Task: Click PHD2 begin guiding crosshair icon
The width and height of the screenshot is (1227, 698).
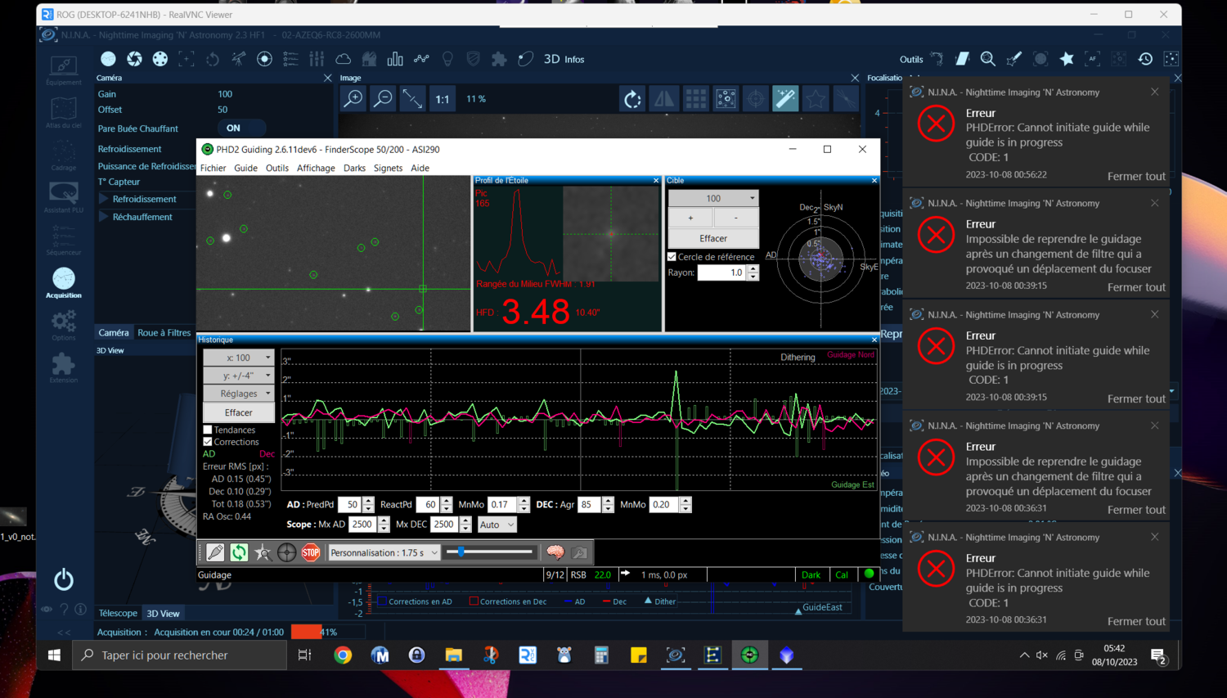Action: (x=286, y=552)
